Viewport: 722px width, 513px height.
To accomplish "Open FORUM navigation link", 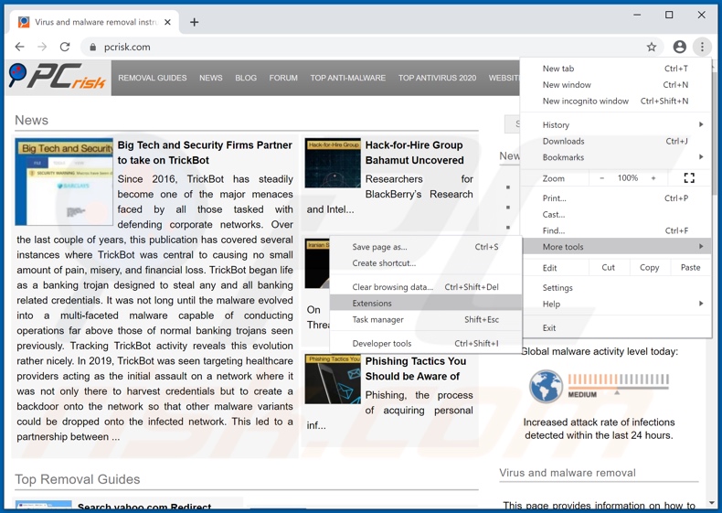I will pyautogui.click(x=283, y=78).
